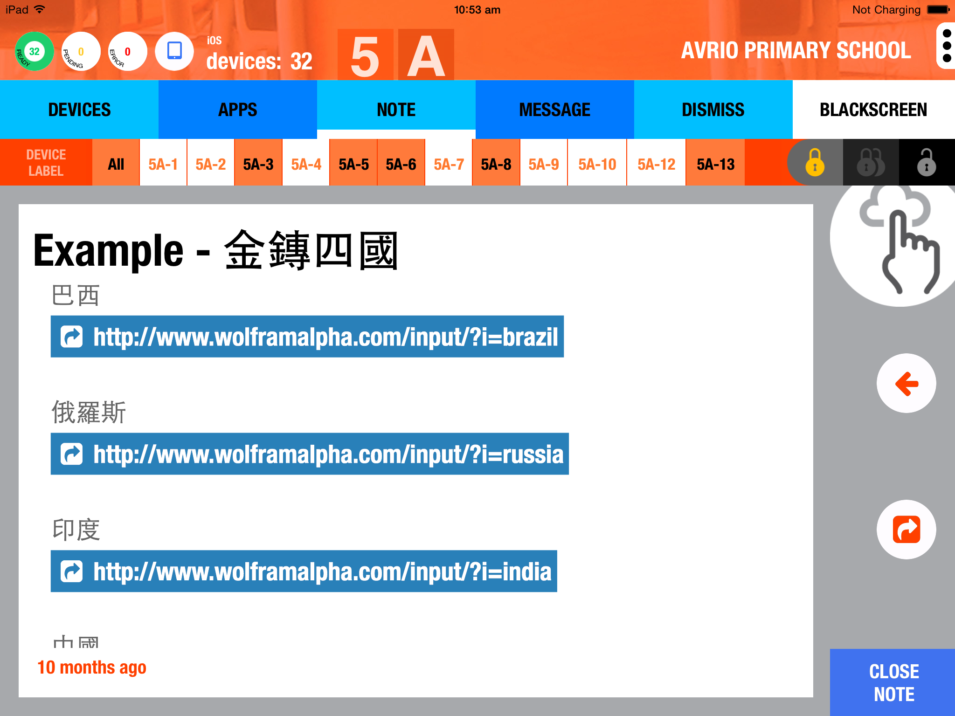This screenshot has height=716, width=955.
Task: Toggle device label 5A-12
Action: click(x=656, y=162)
